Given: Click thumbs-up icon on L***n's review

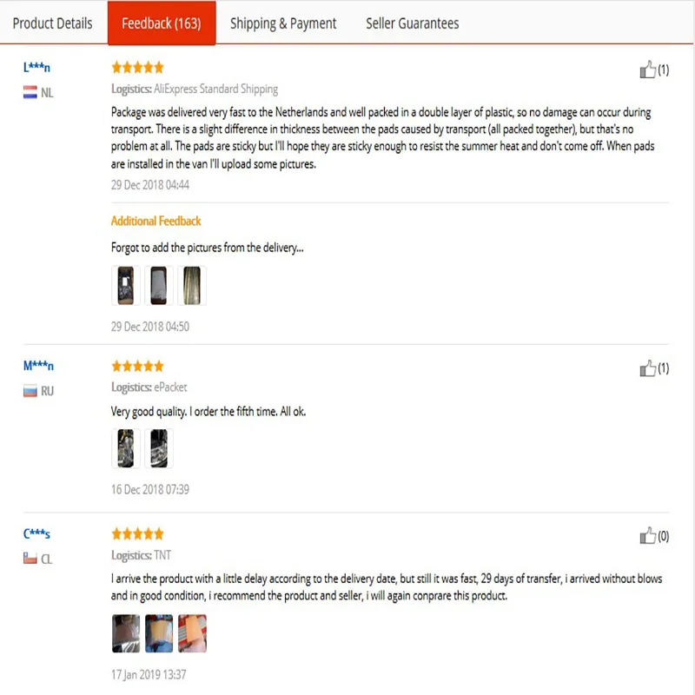Looking at the screenshot, I should tap(647, 70).
